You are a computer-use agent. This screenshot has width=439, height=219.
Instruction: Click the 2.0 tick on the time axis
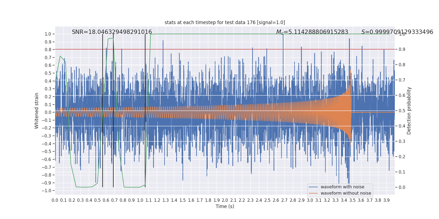pyautogui.click(x=225, y=200)
